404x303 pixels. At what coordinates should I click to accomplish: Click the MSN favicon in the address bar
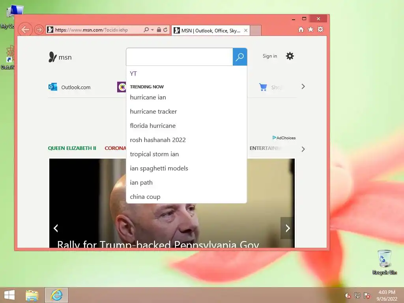click(x=50, y=30)
